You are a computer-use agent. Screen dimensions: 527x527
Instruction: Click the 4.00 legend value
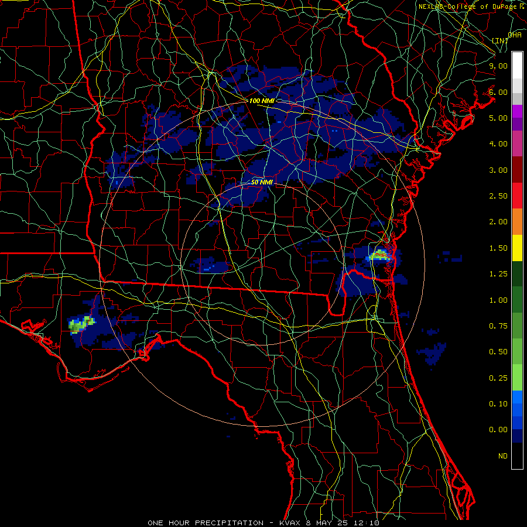click(x=498, y=144)
